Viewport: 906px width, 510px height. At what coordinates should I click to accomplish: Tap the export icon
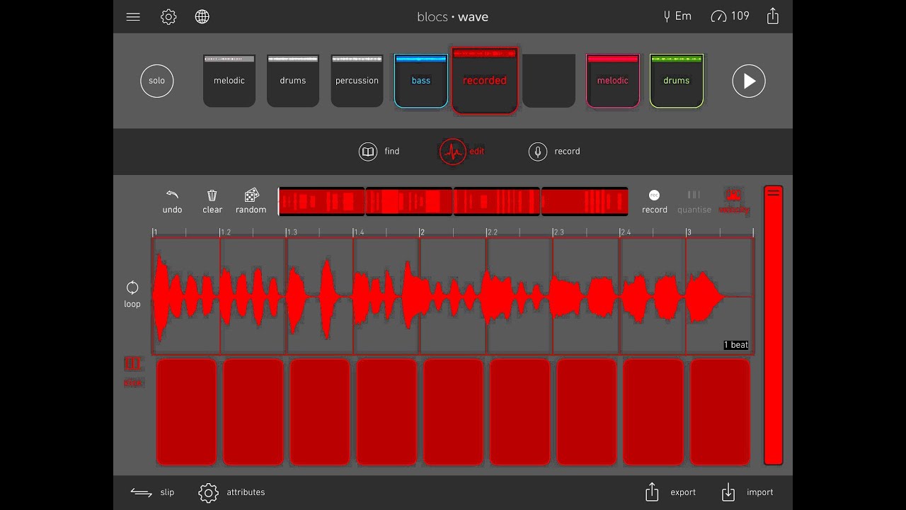click(652, 492)
